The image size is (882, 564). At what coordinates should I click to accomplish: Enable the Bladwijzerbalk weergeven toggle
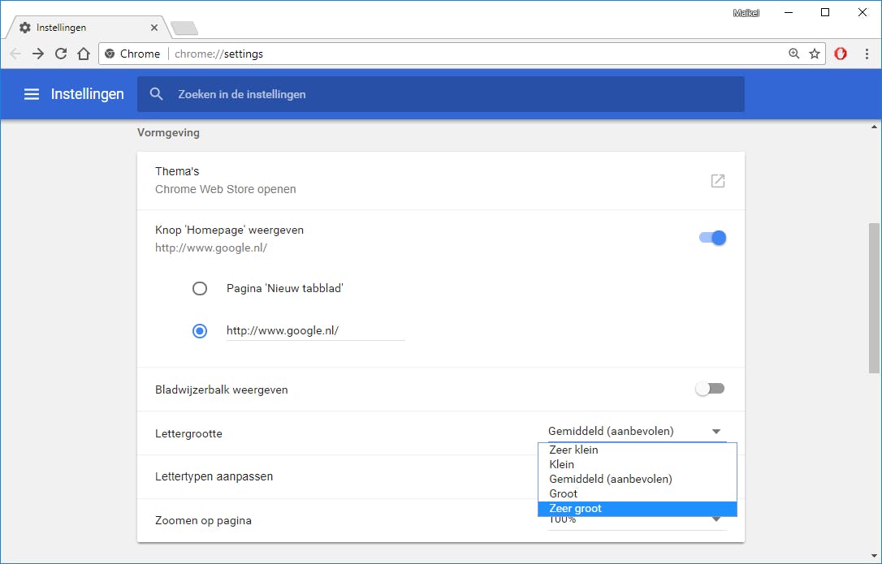[x=710, y=390]
